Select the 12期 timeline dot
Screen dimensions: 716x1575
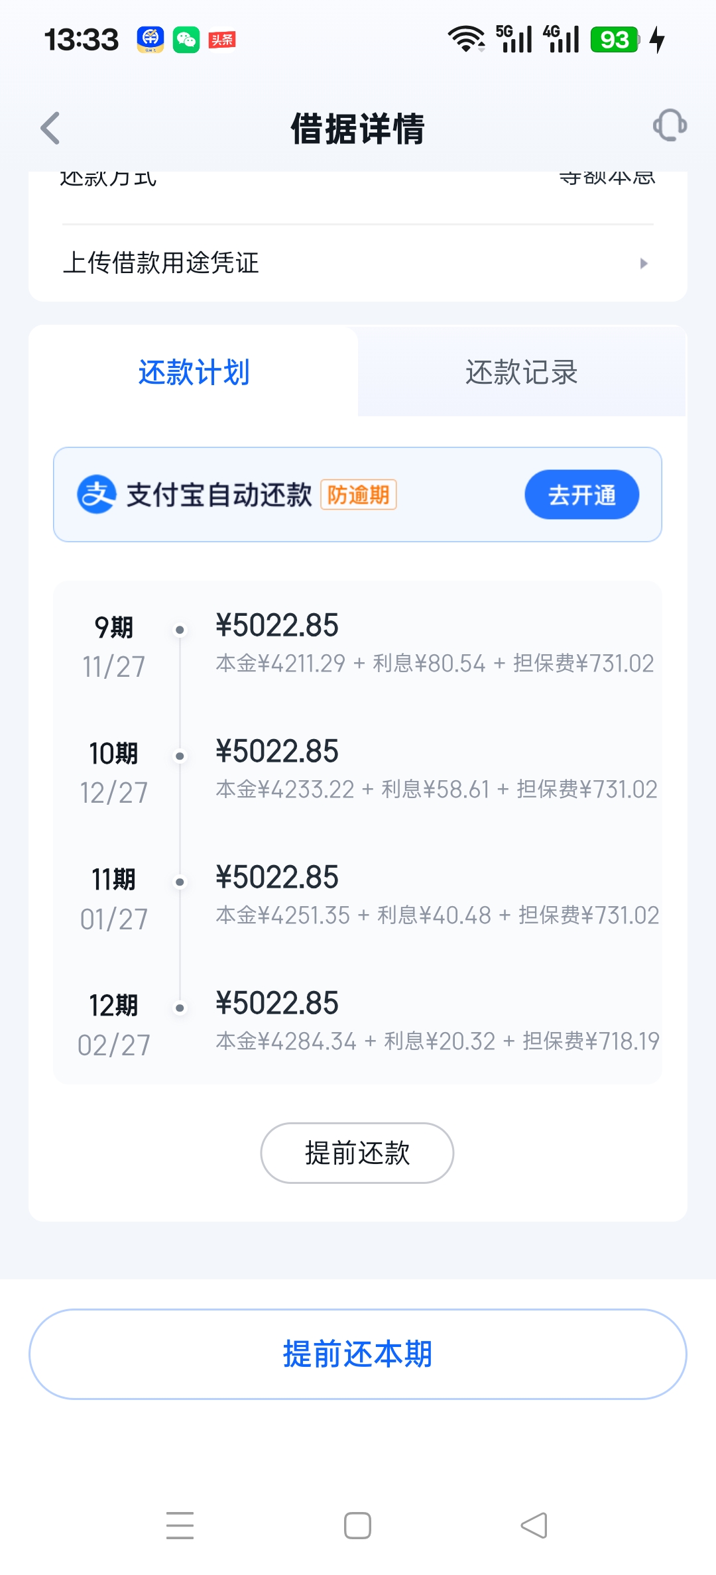coord(180,1008)
